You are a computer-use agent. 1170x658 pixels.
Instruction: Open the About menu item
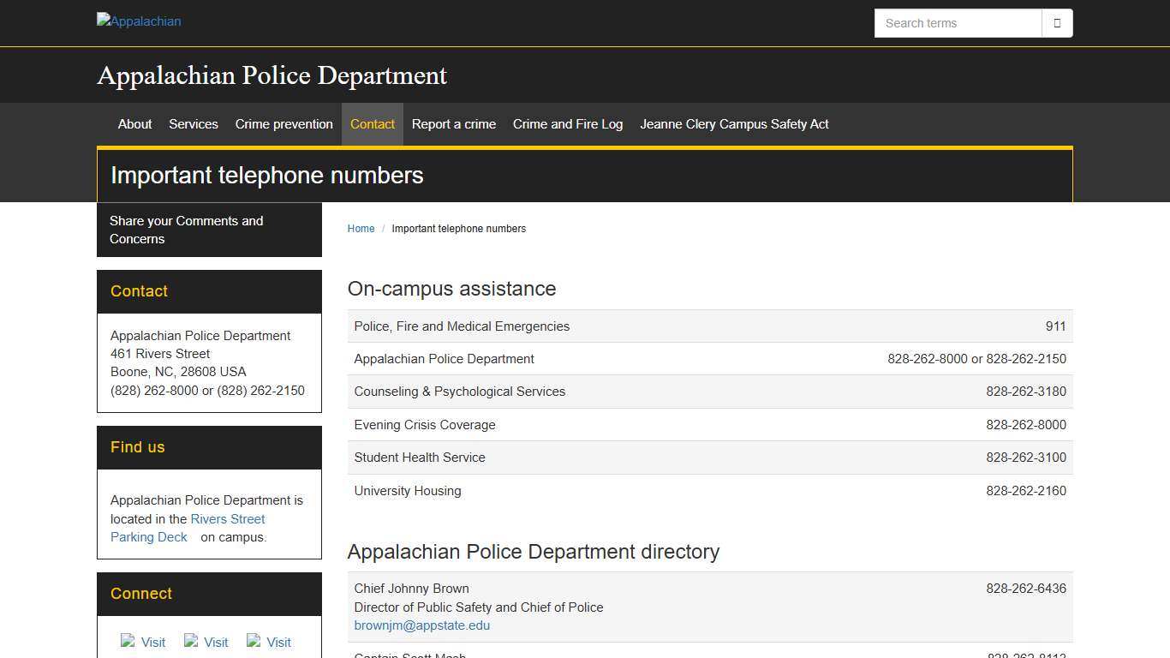pos(134,124)
